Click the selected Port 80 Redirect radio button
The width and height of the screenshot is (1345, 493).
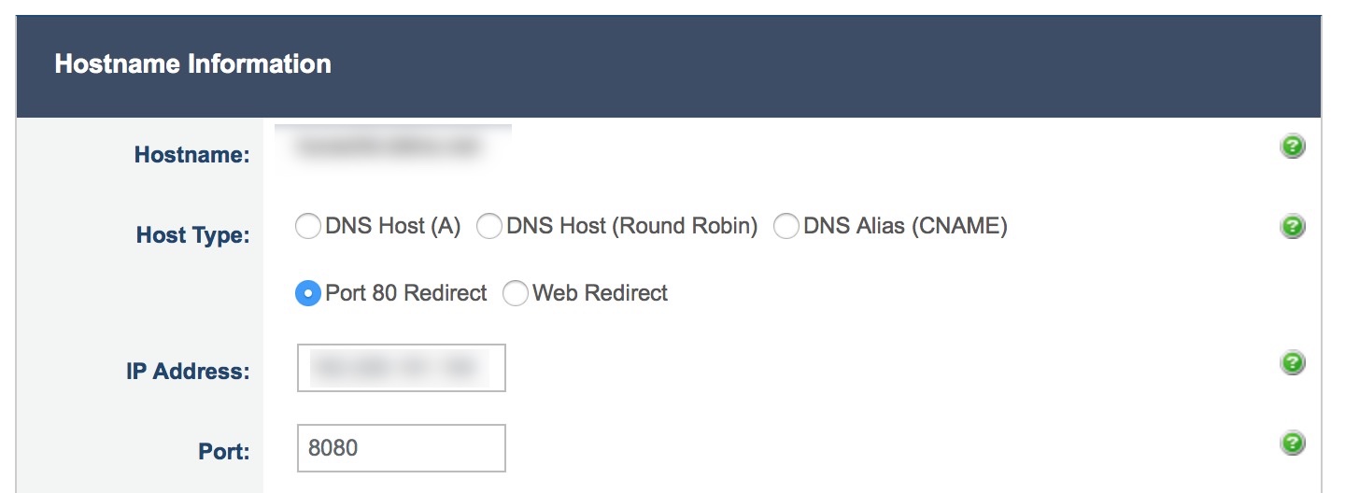click(308, 293)
